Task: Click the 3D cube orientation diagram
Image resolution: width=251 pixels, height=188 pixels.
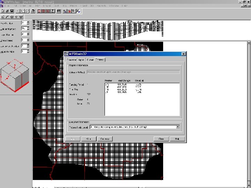Action: click(x=15, y=76)
